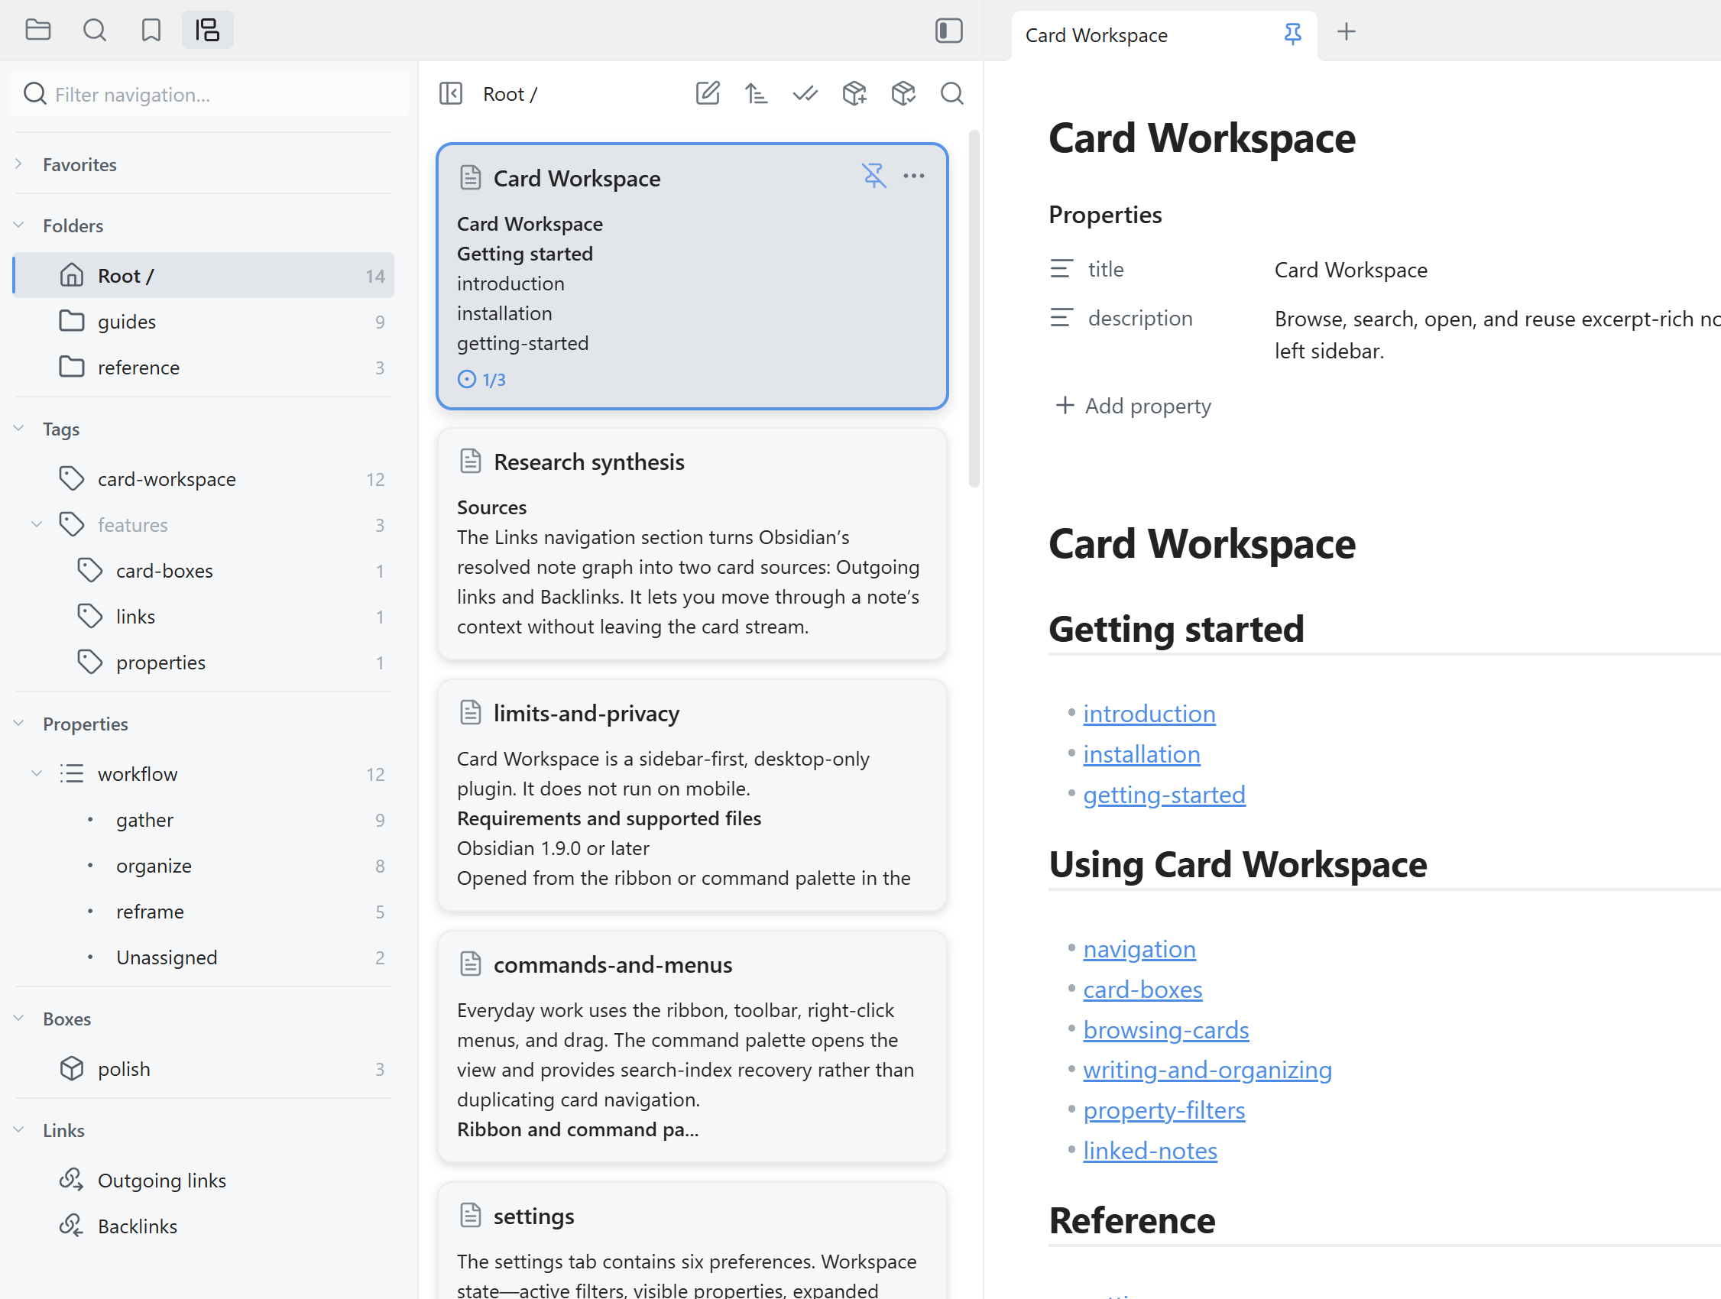Open a new tab with the plus button

1346,32
